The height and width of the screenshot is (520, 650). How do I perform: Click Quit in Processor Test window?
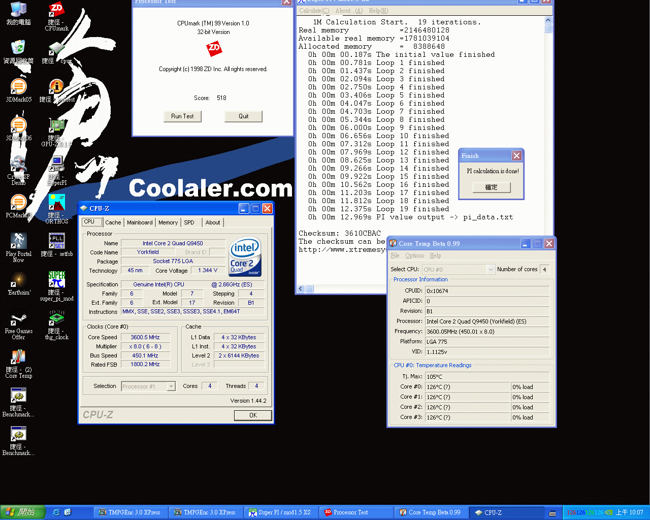[244, 116]
